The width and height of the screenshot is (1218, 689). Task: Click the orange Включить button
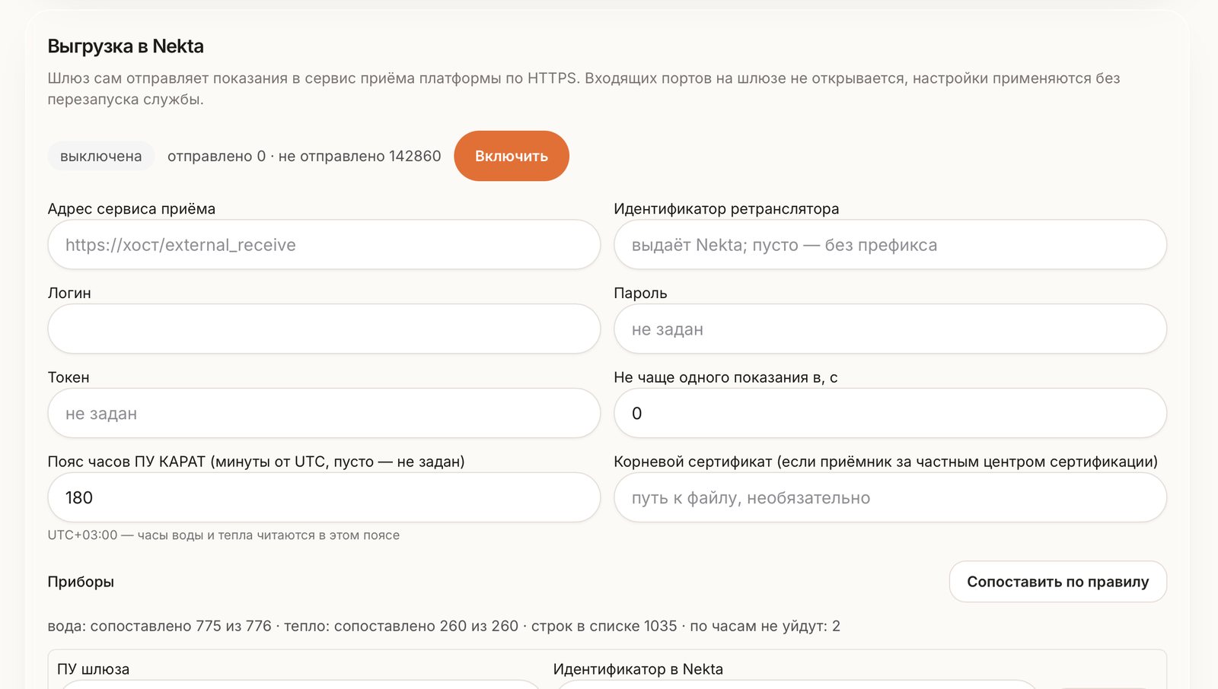click(512, 156)
